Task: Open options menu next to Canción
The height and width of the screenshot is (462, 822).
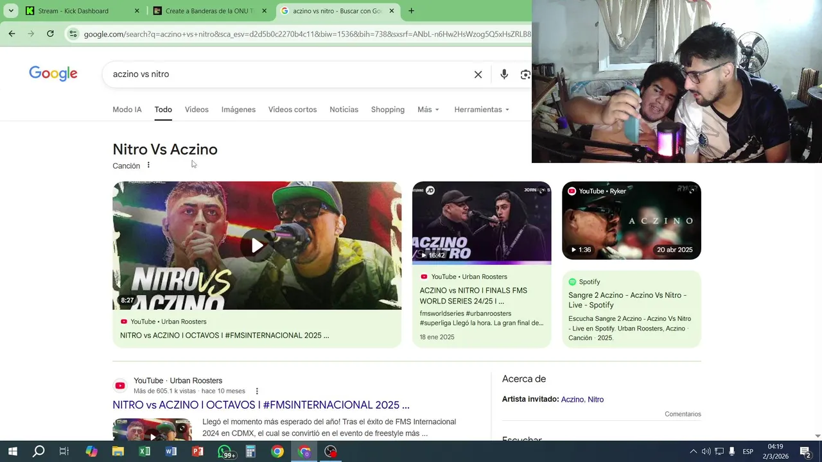Action: point(148,165)
